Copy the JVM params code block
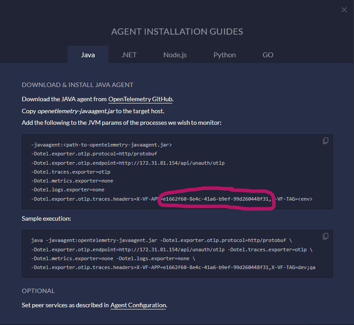Image resolution: width=354 pixels, height=325 pixels. (325, 141)
